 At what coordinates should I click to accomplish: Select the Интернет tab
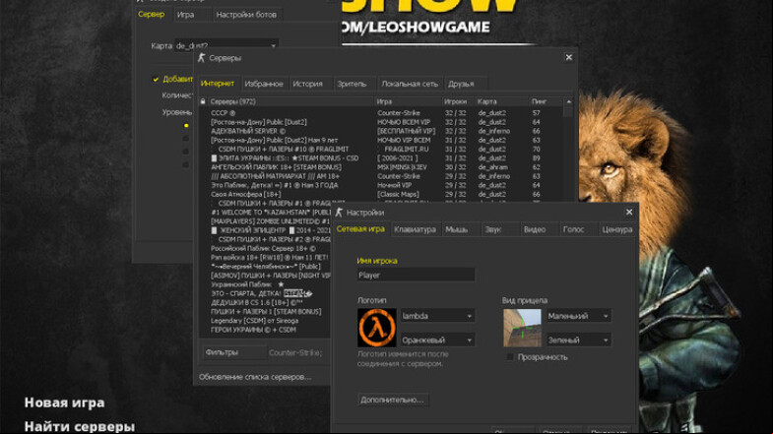pyautogui.click(x=218, y=84)
